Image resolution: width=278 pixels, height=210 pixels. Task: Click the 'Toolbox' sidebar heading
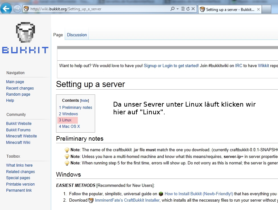click(x=13, y=156)
